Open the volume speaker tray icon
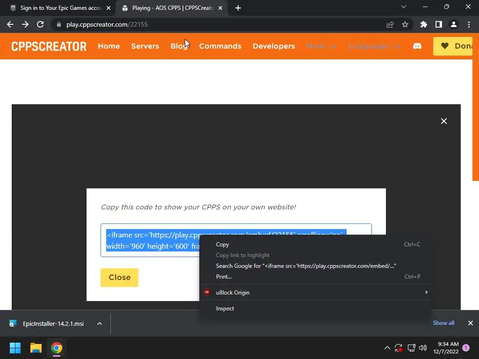The width and height of the screenshot is (479, 359). [x=423, y=348]
